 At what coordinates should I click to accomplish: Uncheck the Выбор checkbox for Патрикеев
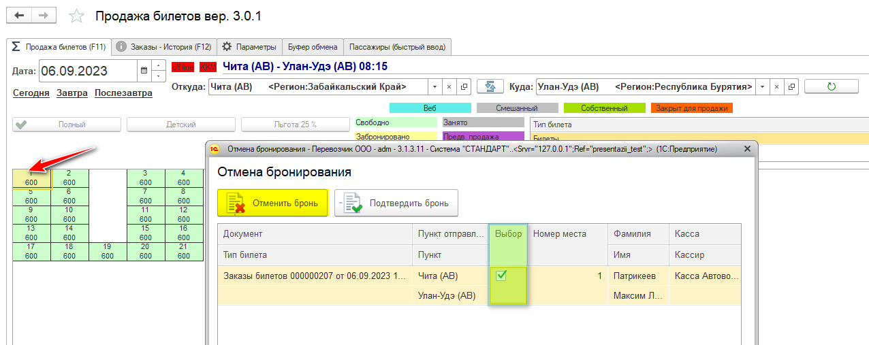click(501, 276)
